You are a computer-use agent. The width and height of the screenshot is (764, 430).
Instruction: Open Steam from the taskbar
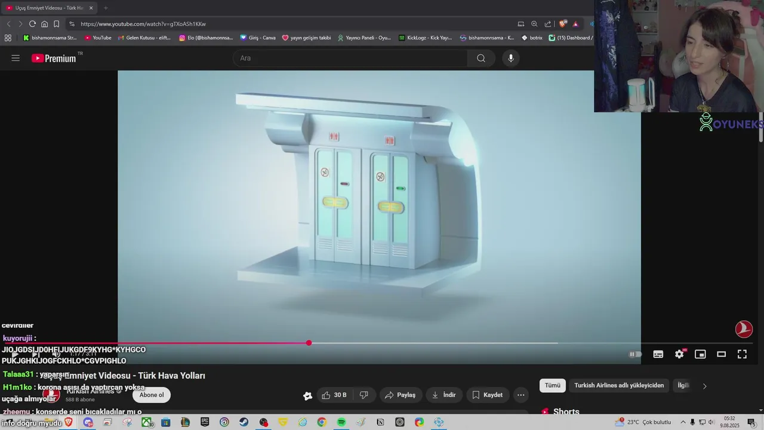click(x=244, y=422)
